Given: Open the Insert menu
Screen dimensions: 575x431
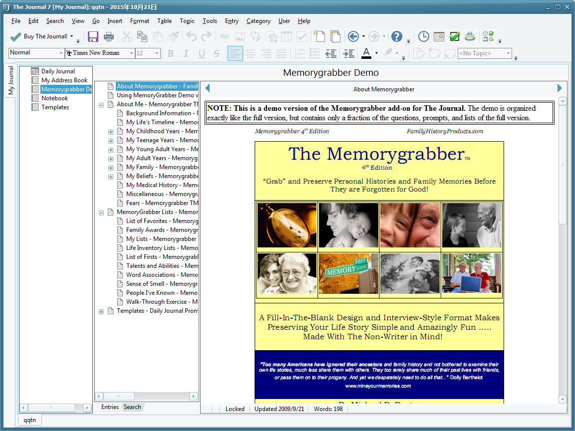Looking at the screenshot, I should [115, 21].
